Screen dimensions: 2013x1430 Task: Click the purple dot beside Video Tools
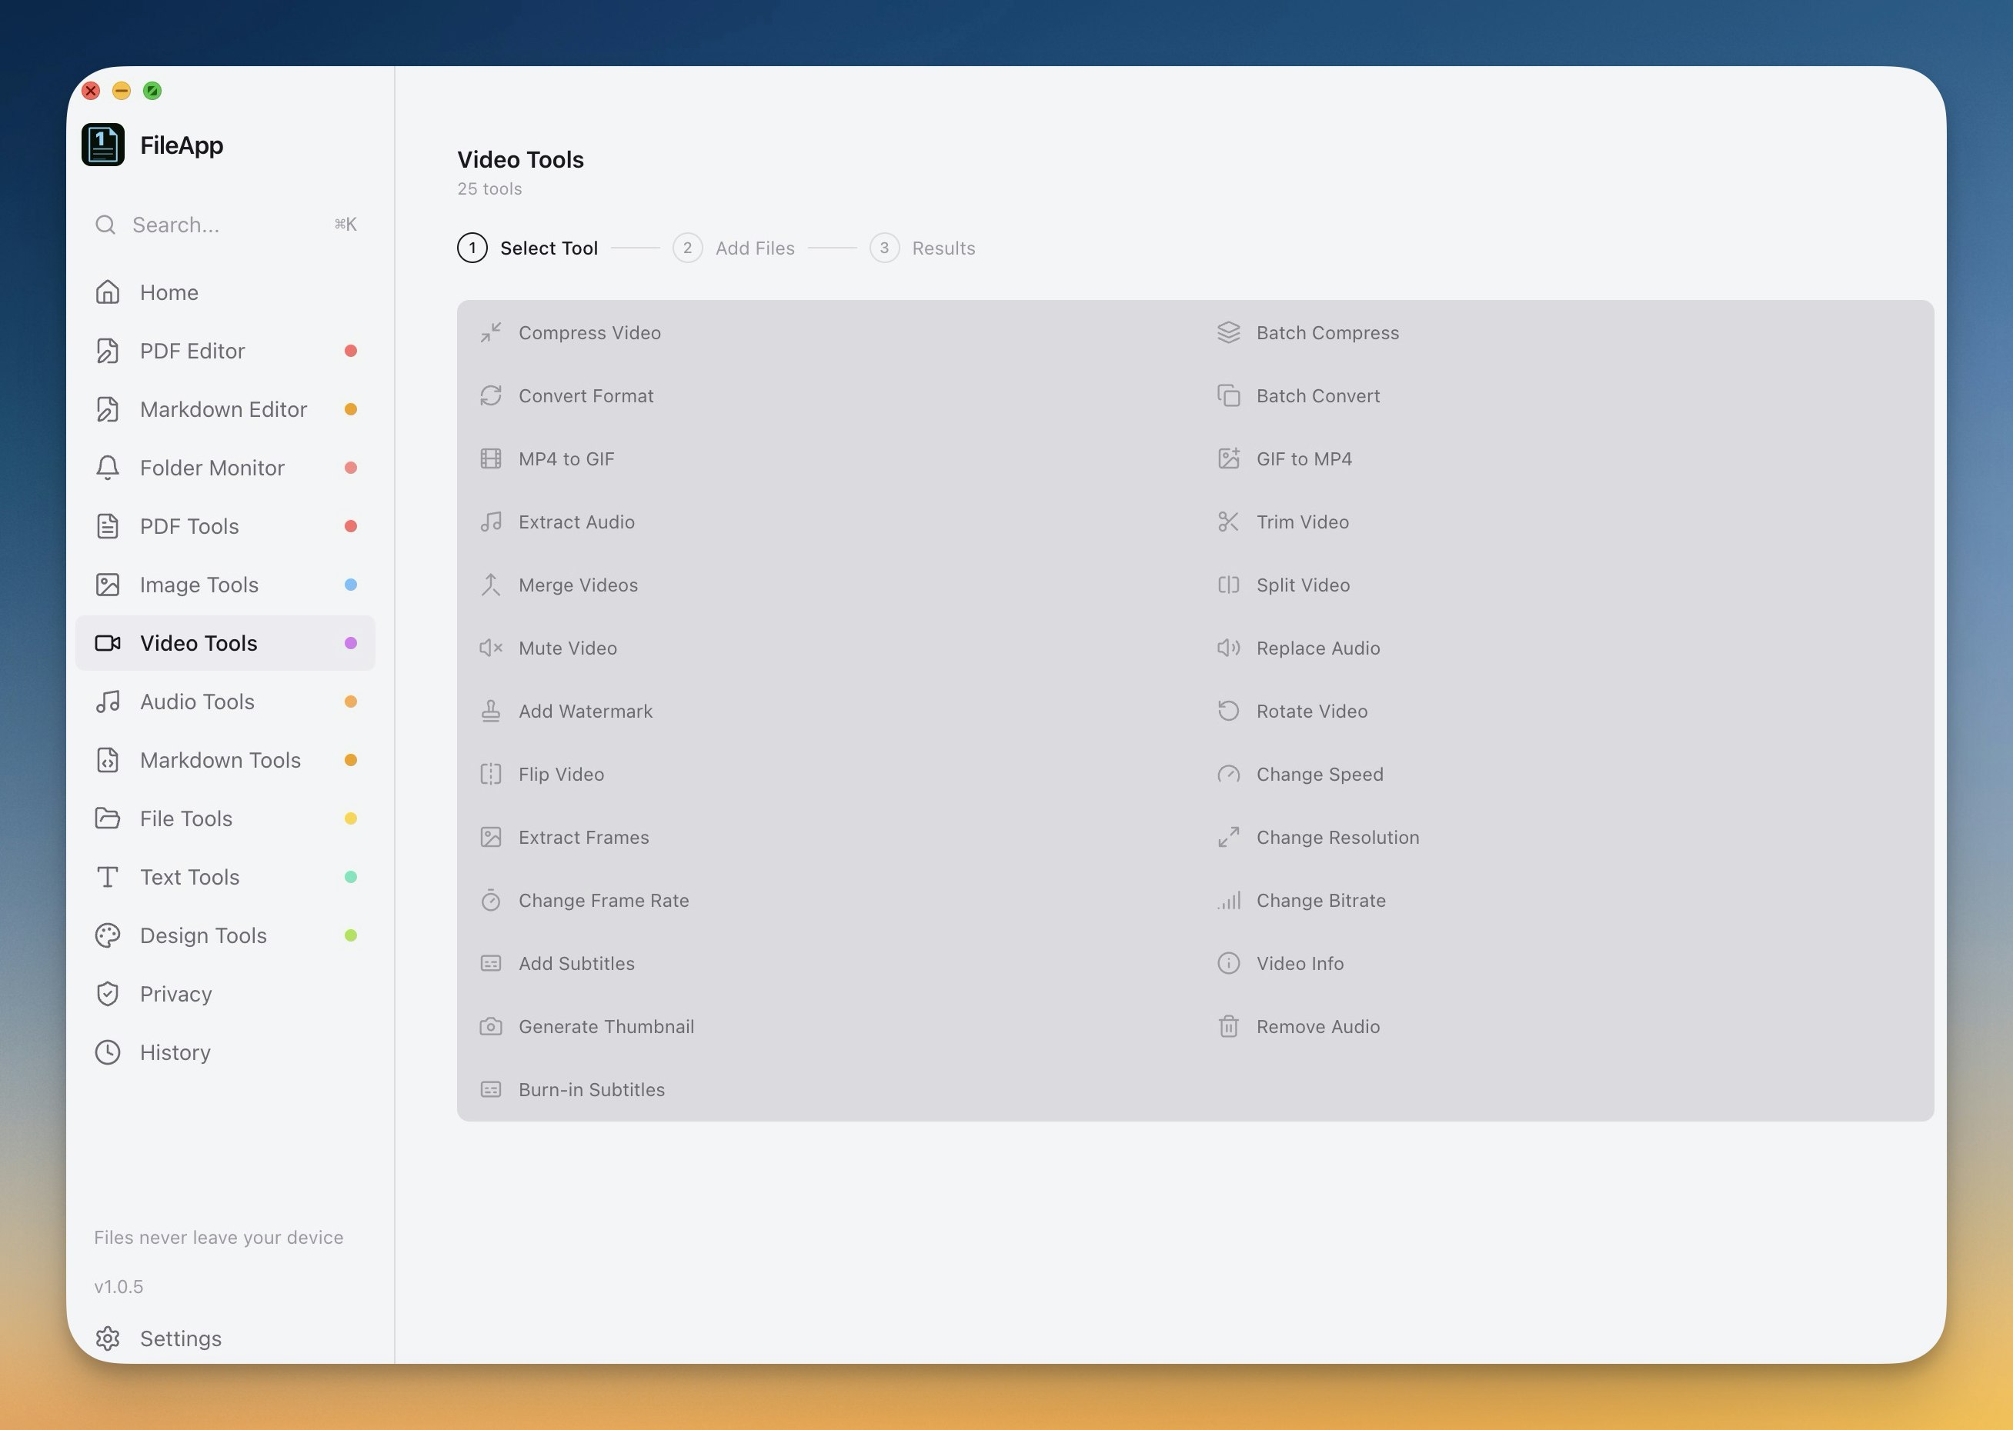(350, 644)
